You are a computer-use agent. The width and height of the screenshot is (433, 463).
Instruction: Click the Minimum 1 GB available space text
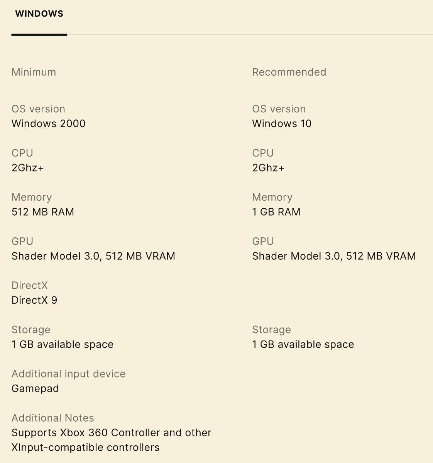[x=63, y=344]
